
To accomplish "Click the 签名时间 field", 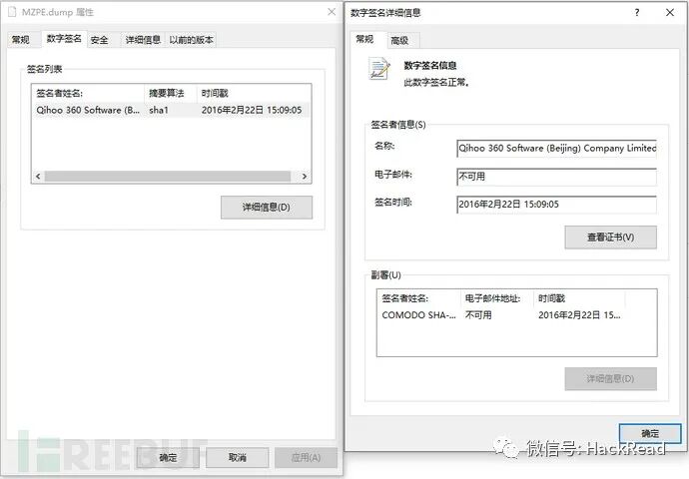I will (557, 205).
